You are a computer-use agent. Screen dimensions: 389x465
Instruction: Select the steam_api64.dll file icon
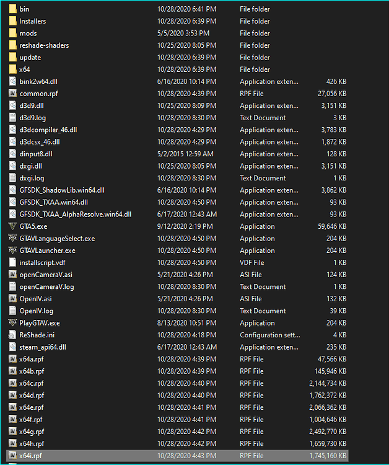12,347
